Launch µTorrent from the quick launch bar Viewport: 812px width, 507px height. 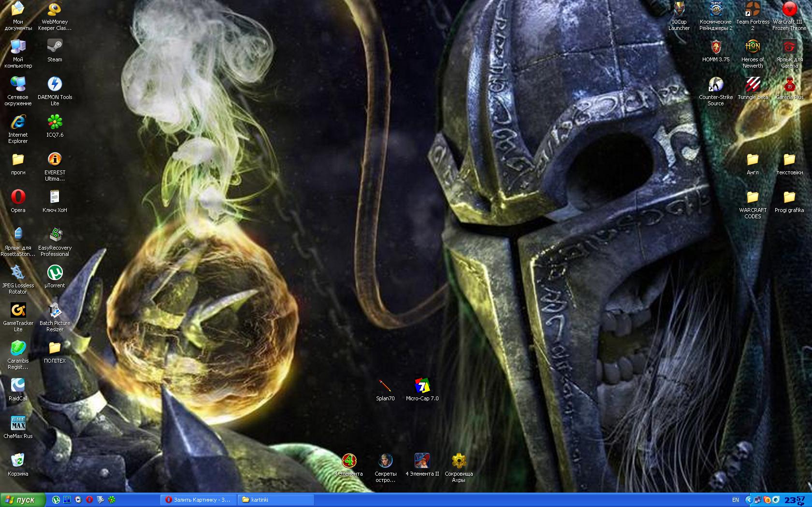click(56, 500)
